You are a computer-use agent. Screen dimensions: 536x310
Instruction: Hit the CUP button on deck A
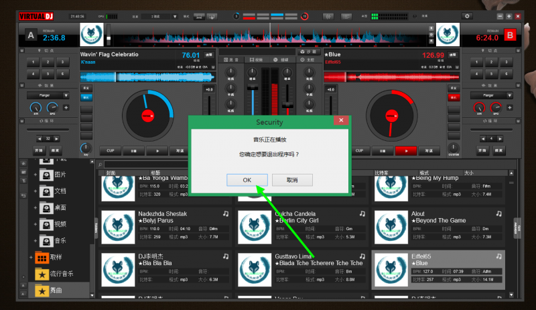(x=111, y=150)
